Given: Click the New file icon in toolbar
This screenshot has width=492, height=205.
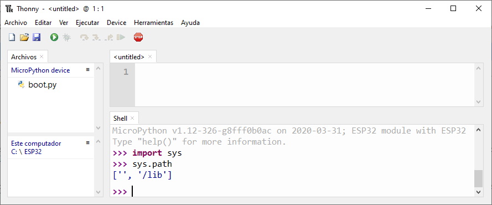Looking at the screenshot, I should [12, 37].
